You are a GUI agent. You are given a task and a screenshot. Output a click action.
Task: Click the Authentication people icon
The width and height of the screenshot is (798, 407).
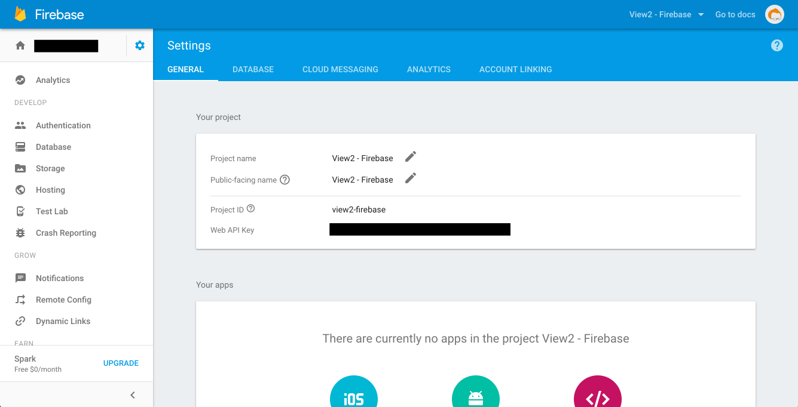click(x=20, y=125)
